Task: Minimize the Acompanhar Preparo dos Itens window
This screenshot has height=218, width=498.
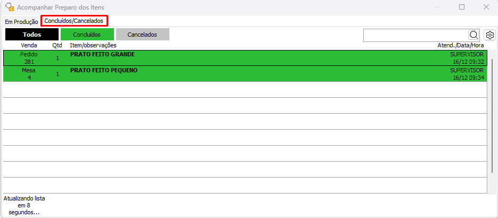Action: 437,7
